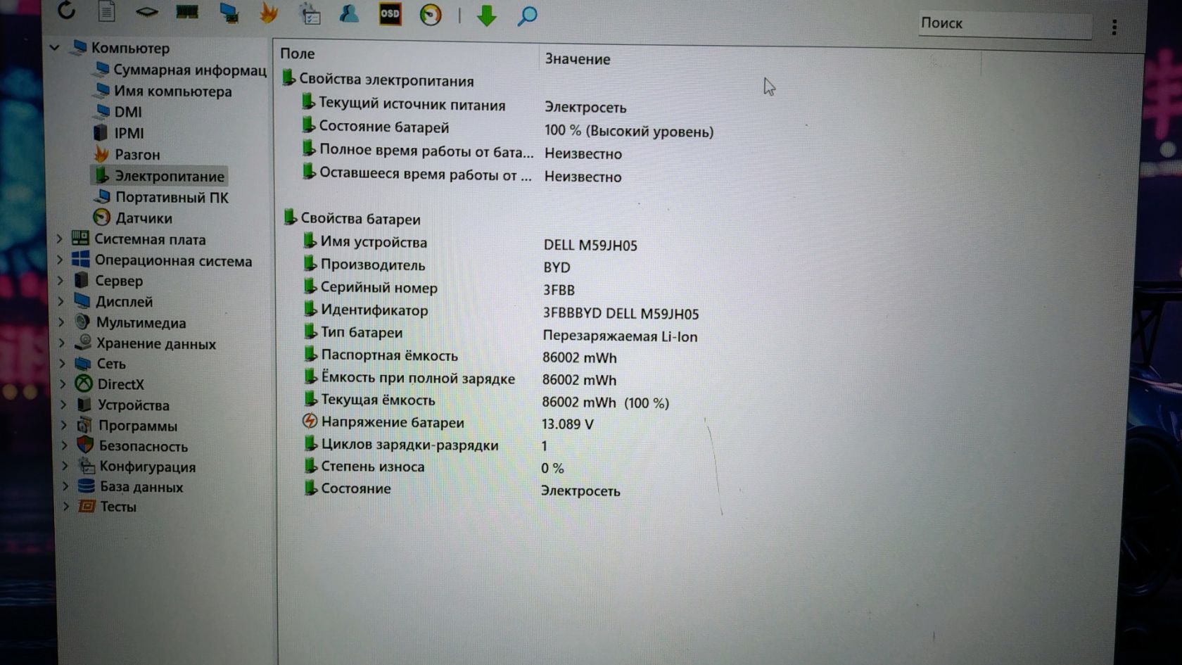This screenshot has width=1182, height=665.
Task: Click the DELL M59JH05 value
Action: (x=590, y=245)
